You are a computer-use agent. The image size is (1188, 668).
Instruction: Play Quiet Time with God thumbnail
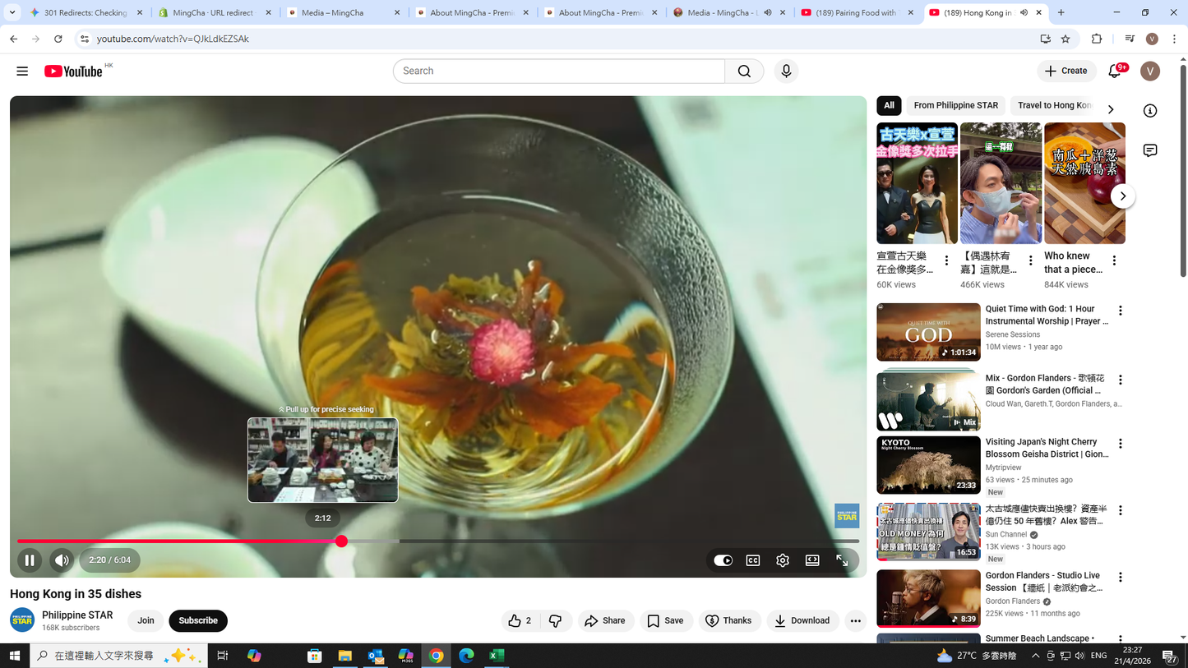coord(928,332)
